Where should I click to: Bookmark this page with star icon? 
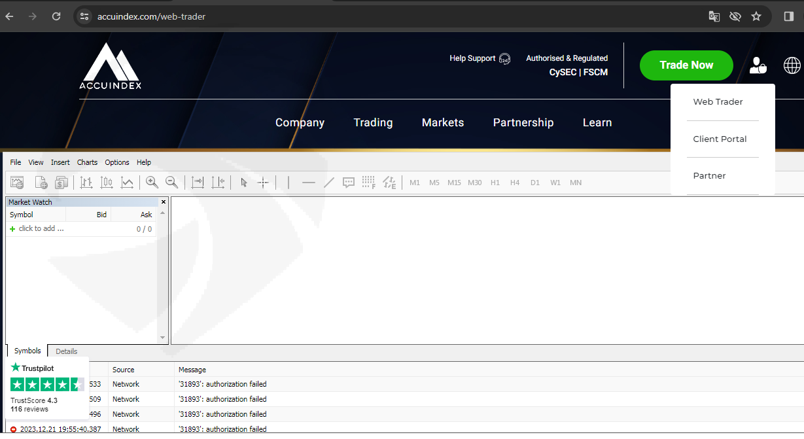pyautogui.click(x=756, y=16)
